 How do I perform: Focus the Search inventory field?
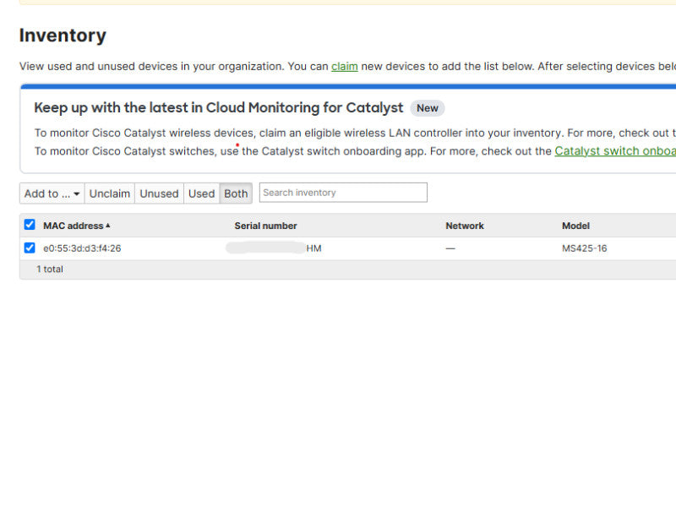tap(343, 193)
